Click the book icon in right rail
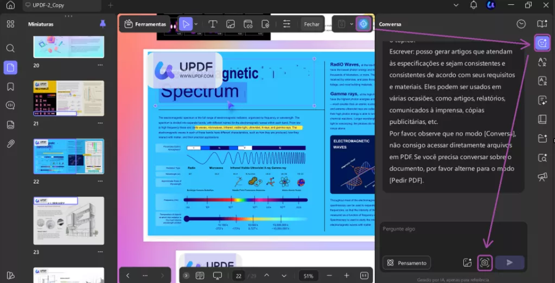The width and height of the screenshot is (555, 283). [542, 119]
